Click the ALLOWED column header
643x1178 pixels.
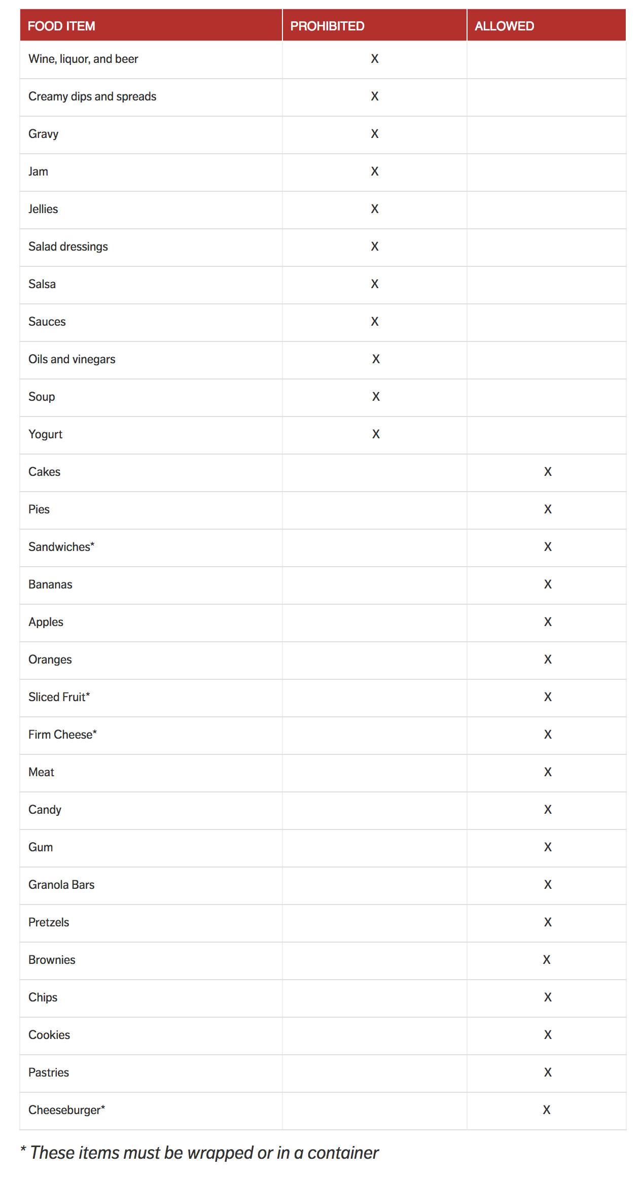coord(504,26)
